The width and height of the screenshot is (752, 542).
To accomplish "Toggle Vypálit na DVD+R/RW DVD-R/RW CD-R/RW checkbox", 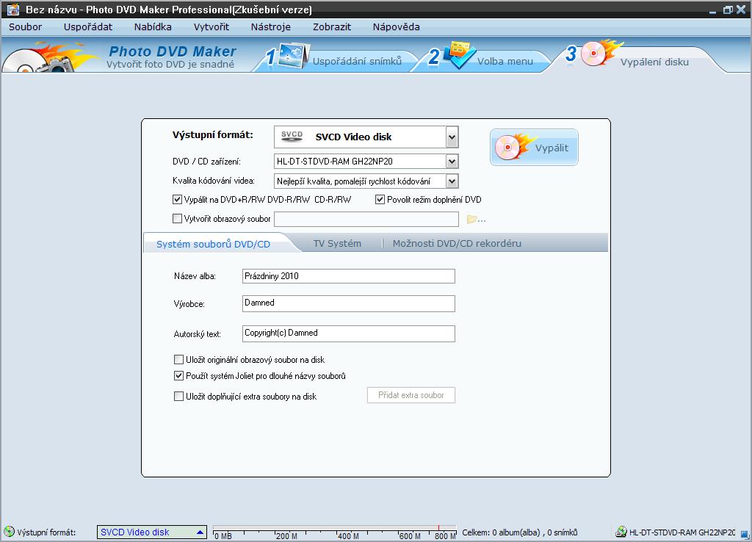I will coord(177,200).
